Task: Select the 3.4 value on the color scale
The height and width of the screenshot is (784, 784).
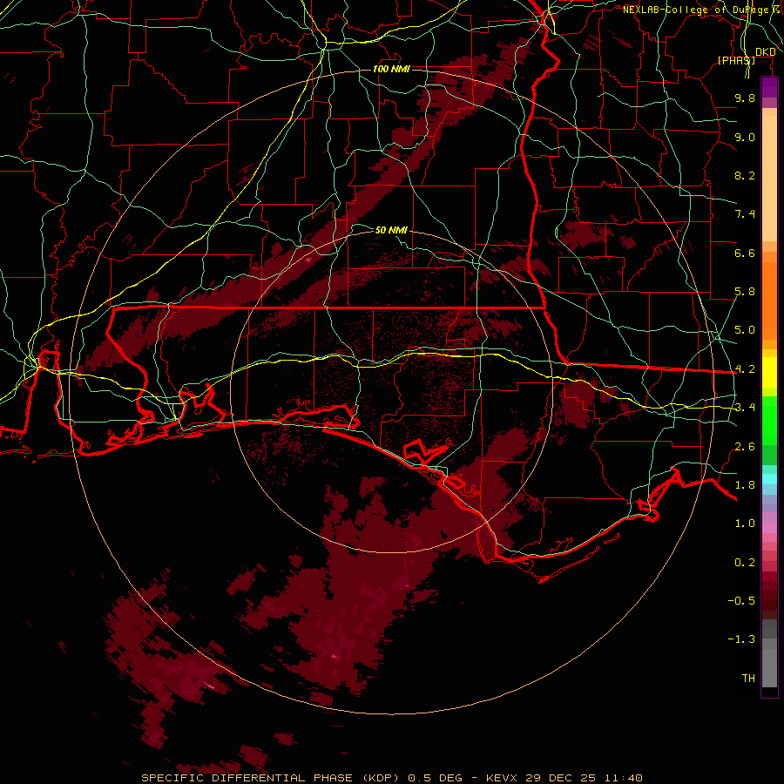Action: click(745, 408)
